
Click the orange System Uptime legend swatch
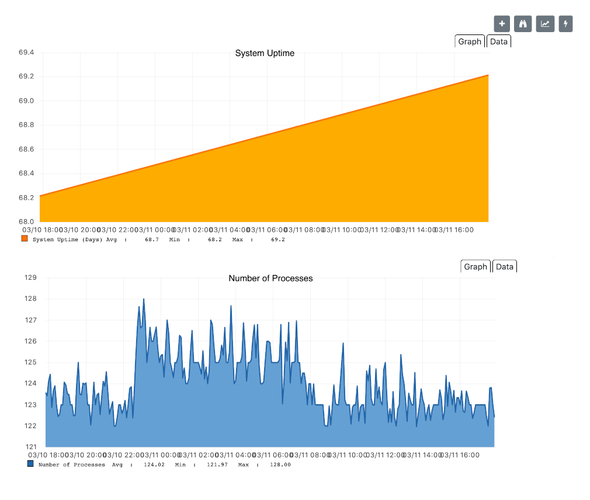click(26, 238)
